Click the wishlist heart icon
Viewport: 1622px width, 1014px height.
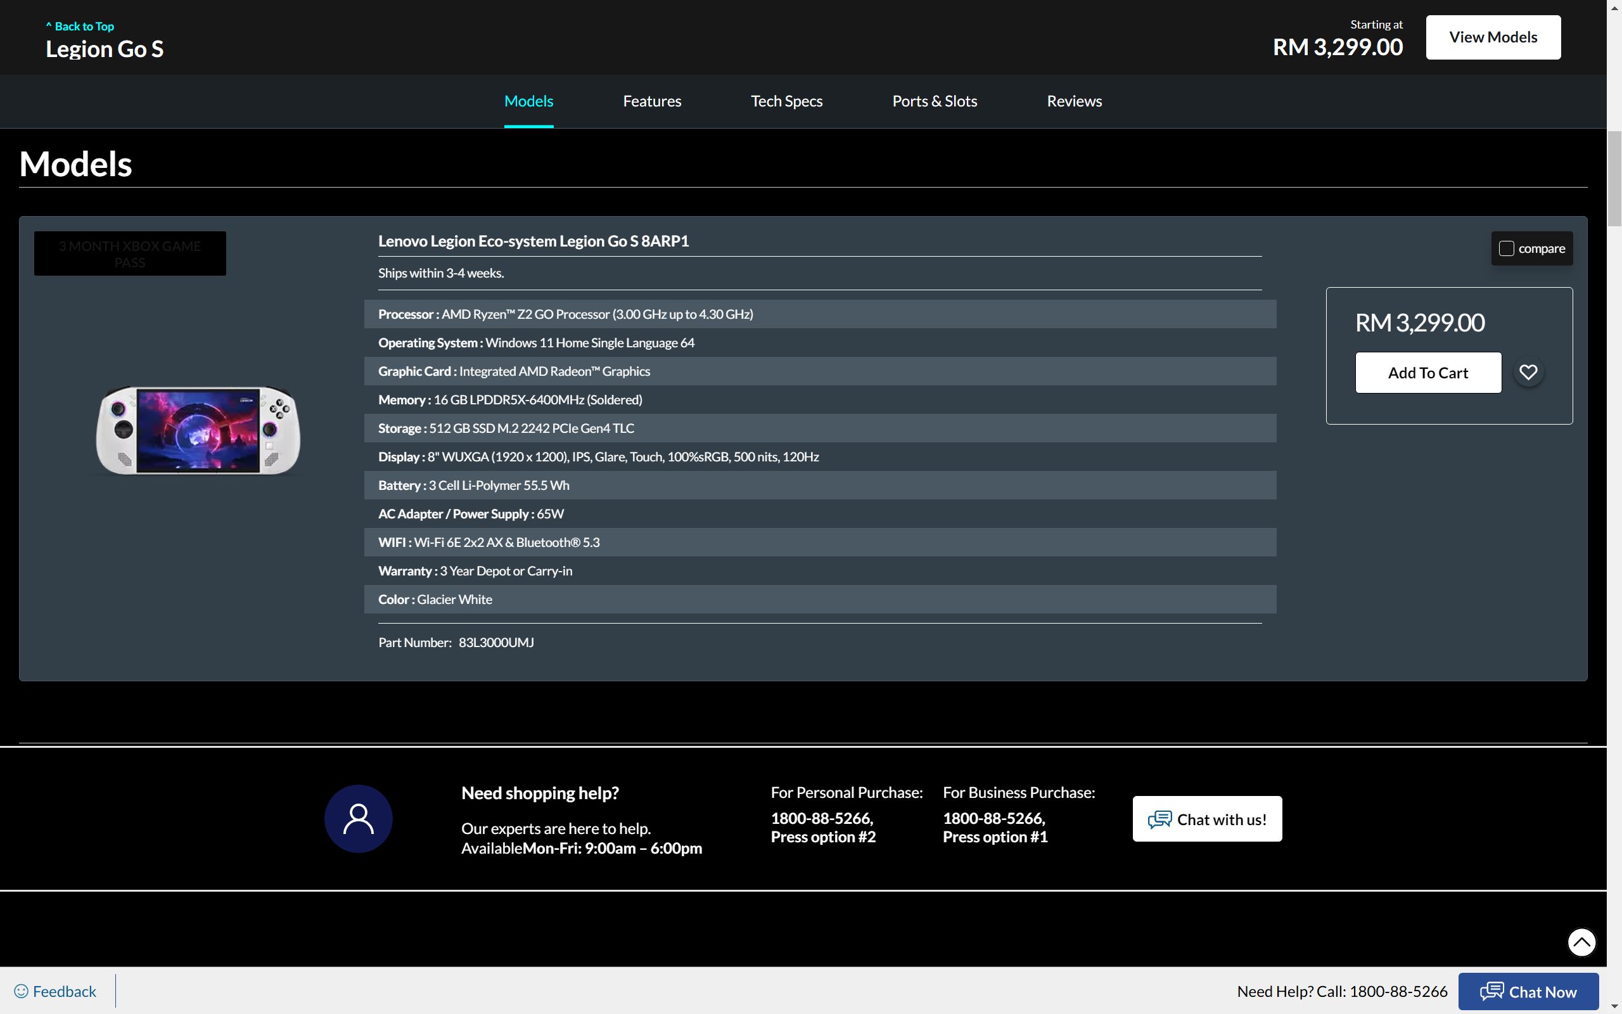[1528, 372]
